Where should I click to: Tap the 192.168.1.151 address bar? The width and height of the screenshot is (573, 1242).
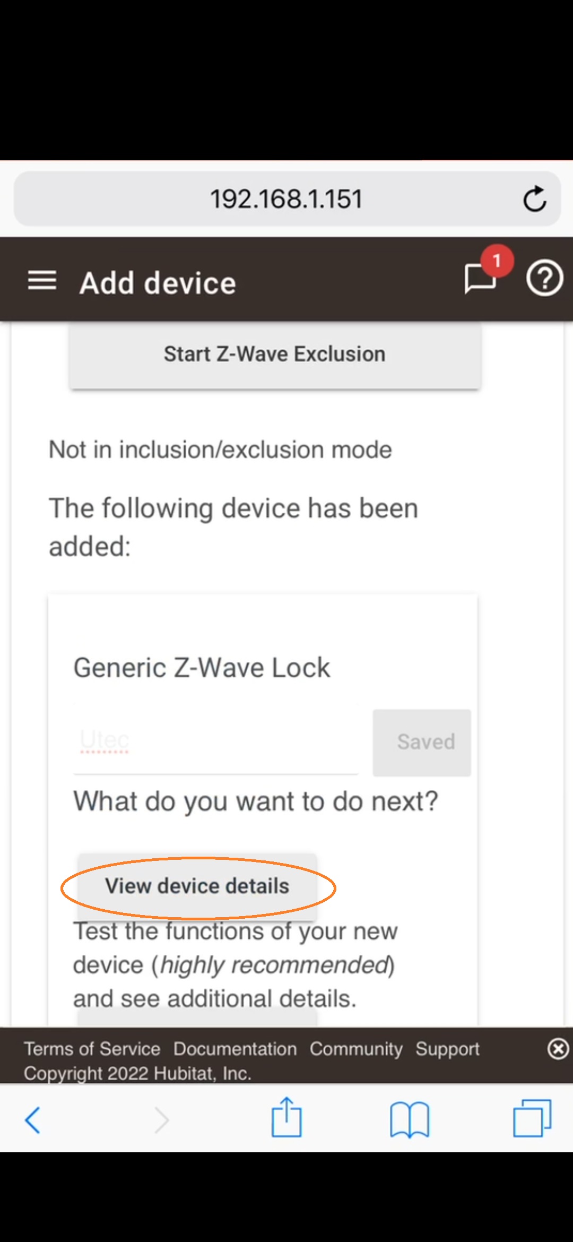286,199
